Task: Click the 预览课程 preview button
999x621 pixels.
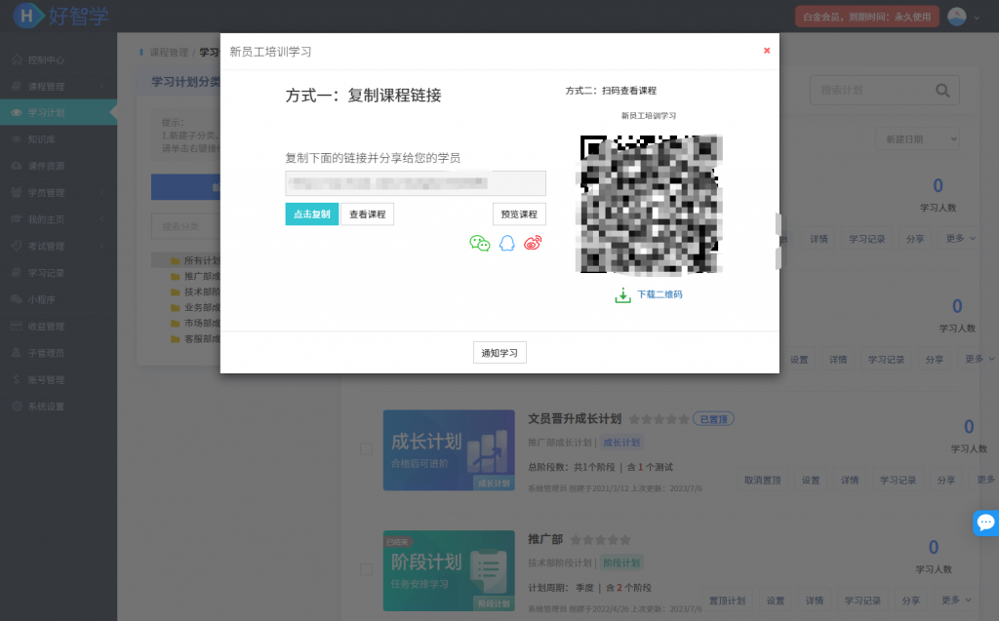Action: 519,214
